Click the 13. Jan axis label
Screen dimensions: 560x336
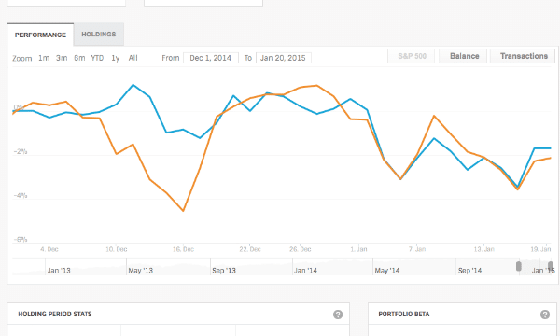(483, 249)
